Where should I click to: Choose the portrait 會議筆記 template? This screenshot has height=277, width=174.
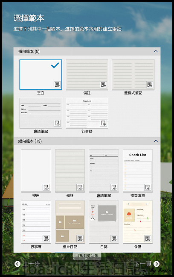pyautogui.click(x=104, y=171)
